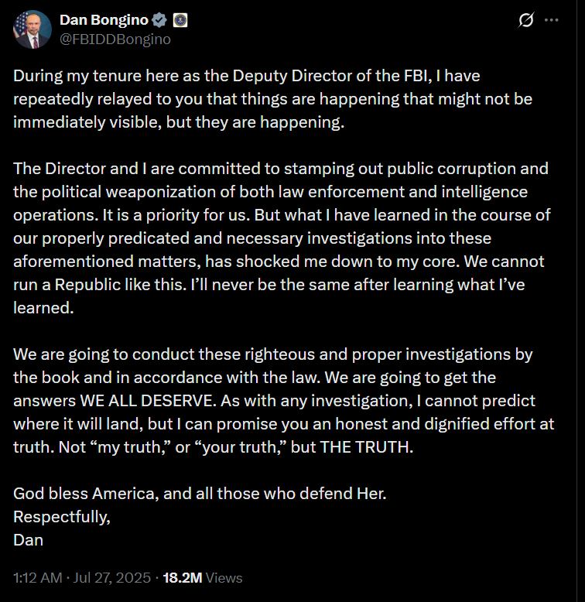The height and width of the screenshot is (602, 585).
Task: Click the Jul 27, 2025 date
Action: (x=111, y=578)
